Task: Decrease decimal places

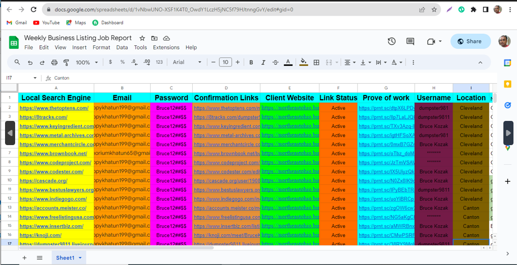Action: (x=134, y=62)
